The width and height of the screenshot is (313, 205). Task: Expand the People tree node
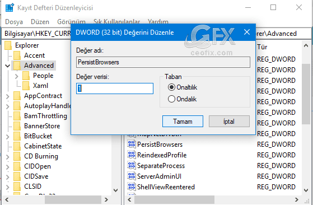coord(17,76)
